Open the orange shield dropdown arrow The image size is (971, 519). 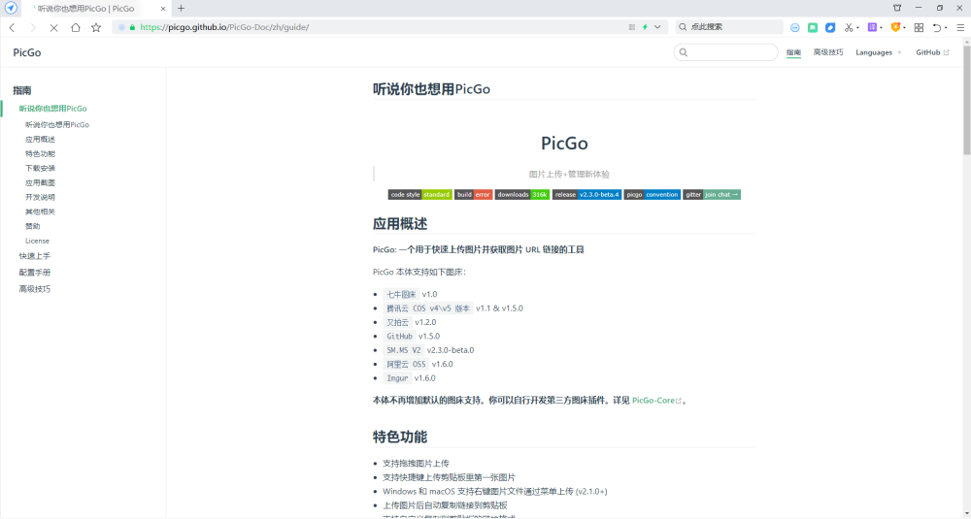[x=904, y=28]
